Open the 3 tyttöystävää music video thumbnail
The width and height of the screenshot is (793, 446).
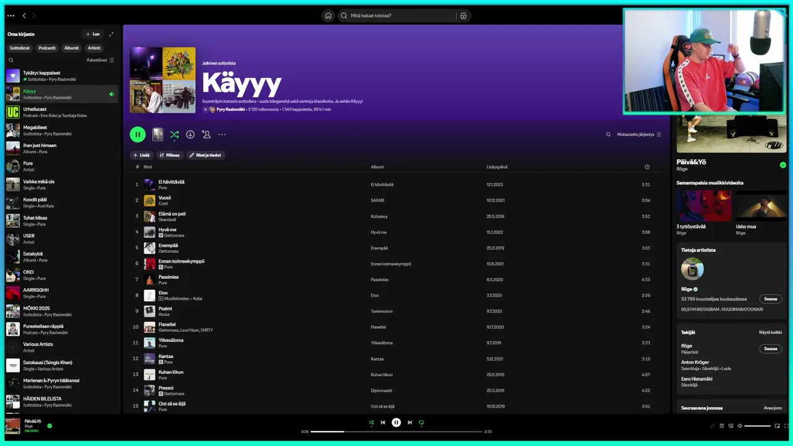pyautogui.click(x=704, y=206)
